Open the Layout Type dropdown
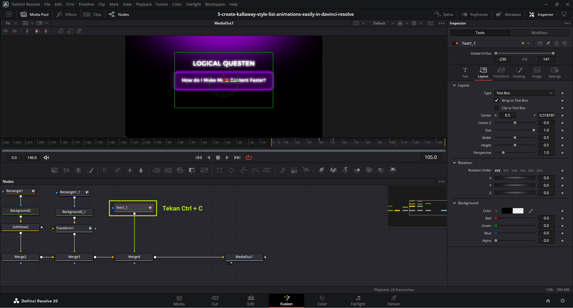 [x=524, y=93]
